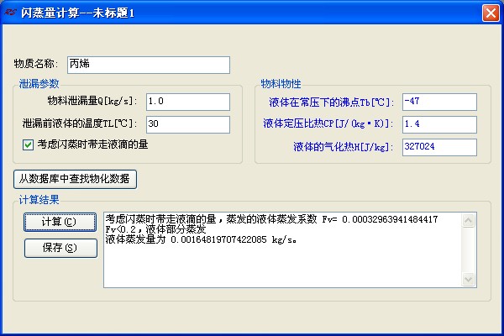The width and height of the screenshot is (504, 336).
Task: Click the 泄漏前液体的温度TL input field
Action: (188, 124)
